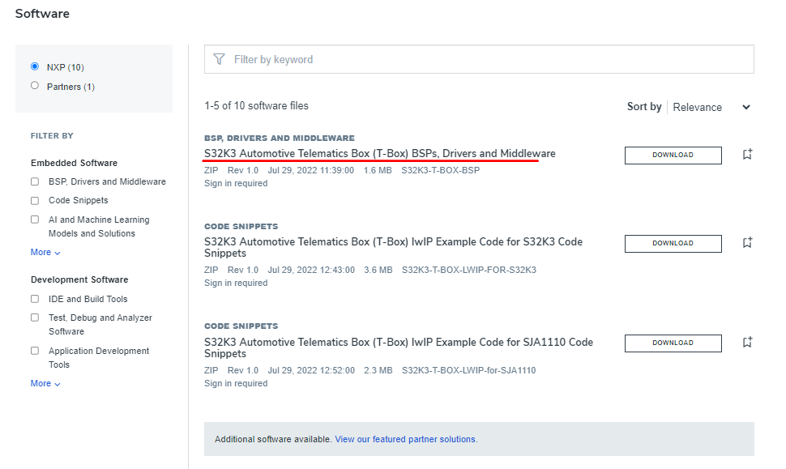Click the Filter by keyword input field
The width and height of the screenshot is (786, 469).
point(486,59)
